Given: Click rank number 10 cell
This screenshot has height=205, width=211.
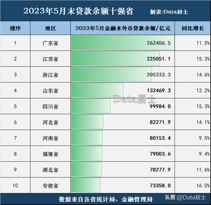Looking at the screenshot, I should [15, 186].
